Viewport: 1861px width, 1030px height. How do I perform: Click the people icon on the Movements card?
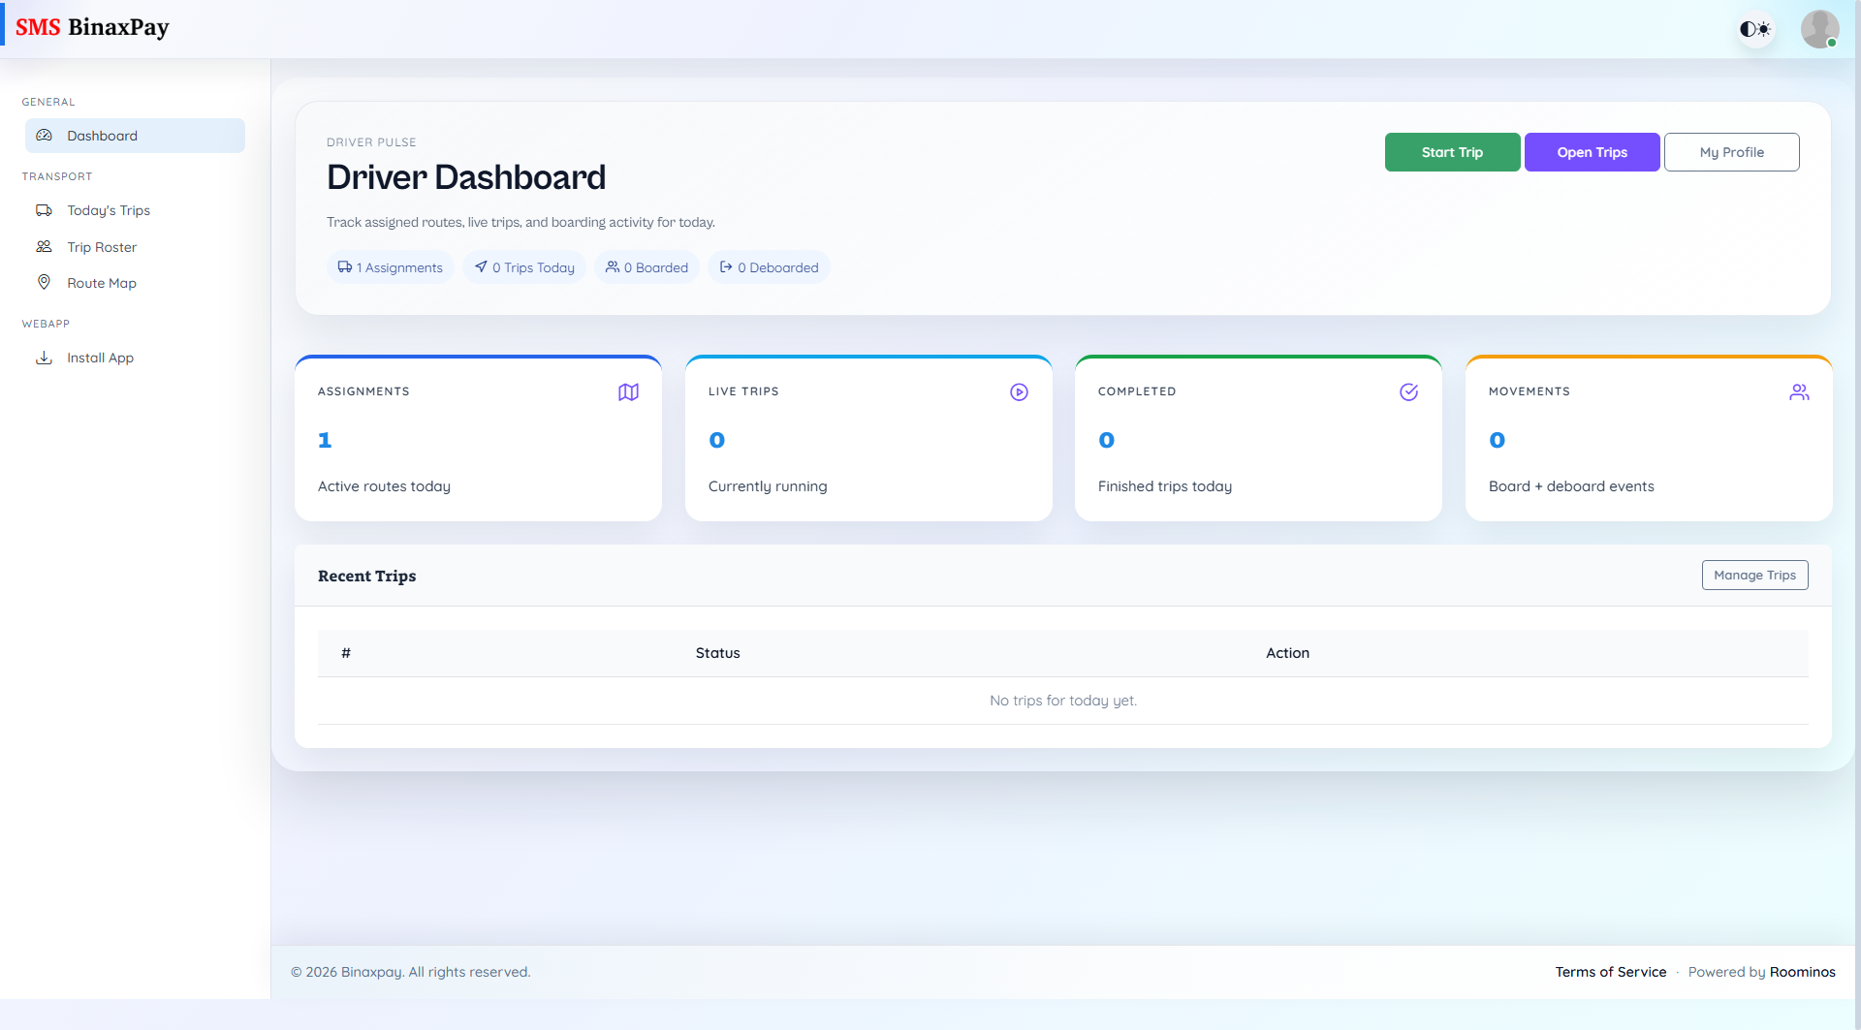coord(1799,391)
